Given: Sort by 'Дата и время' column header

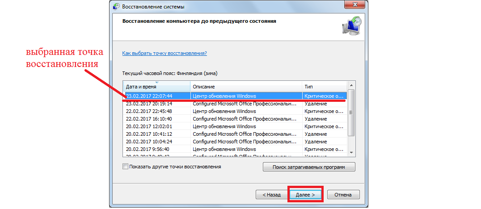Looking at the screenshot, I should 156,86.
